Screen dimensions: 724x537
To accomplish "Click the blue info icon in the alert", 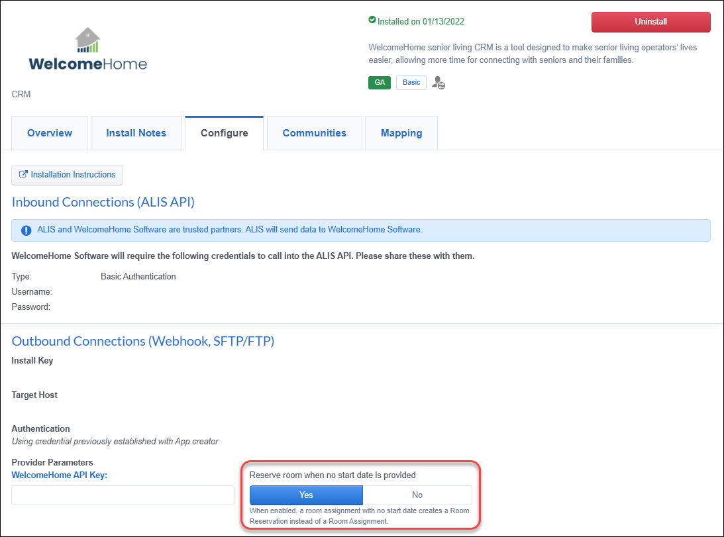I will coord(26,230).
